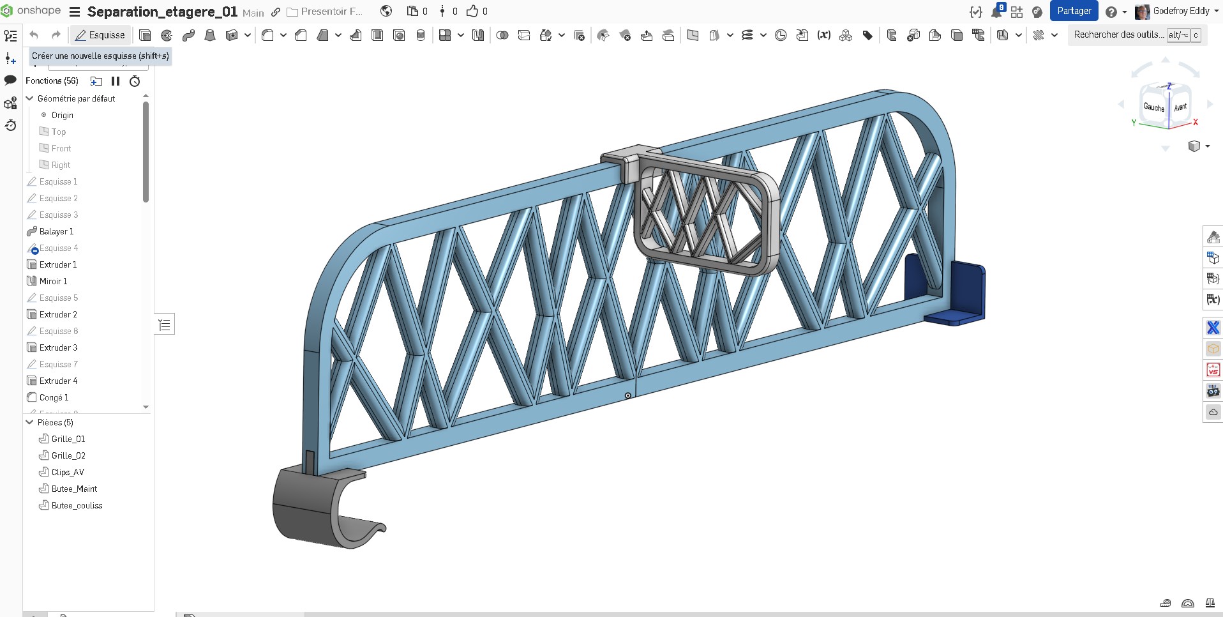Select the Loft tool icon
This screenshot has width=1223, height=617.
[210, 35]
